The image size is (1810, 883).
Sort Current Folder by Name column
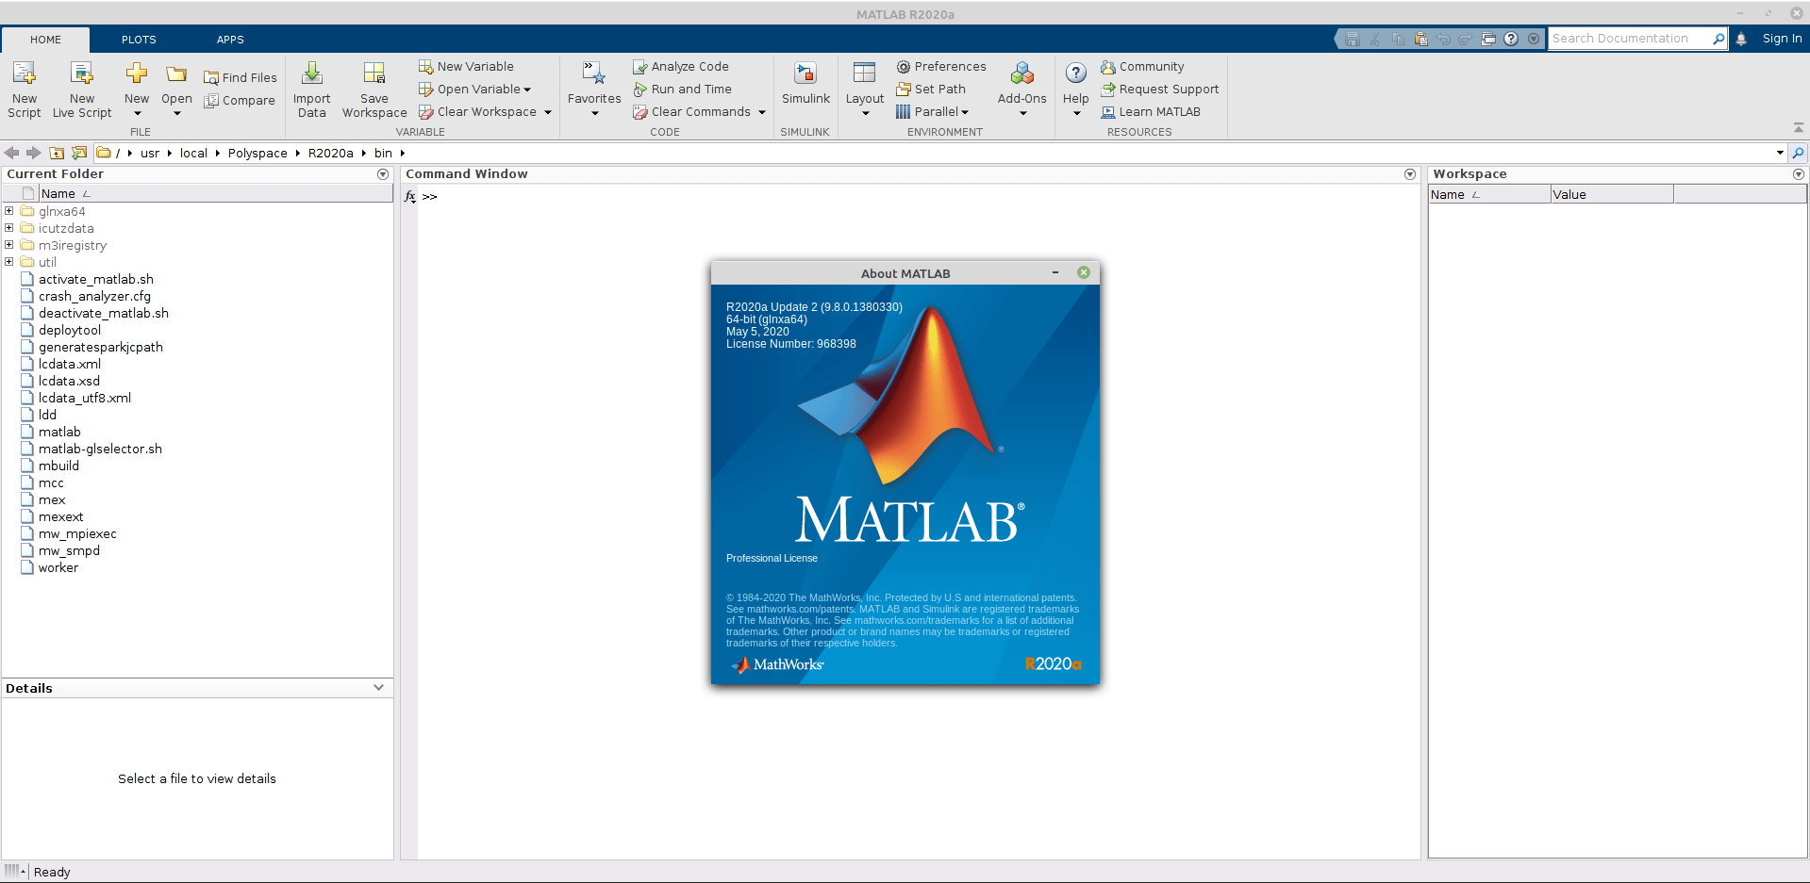pos(216,193)
